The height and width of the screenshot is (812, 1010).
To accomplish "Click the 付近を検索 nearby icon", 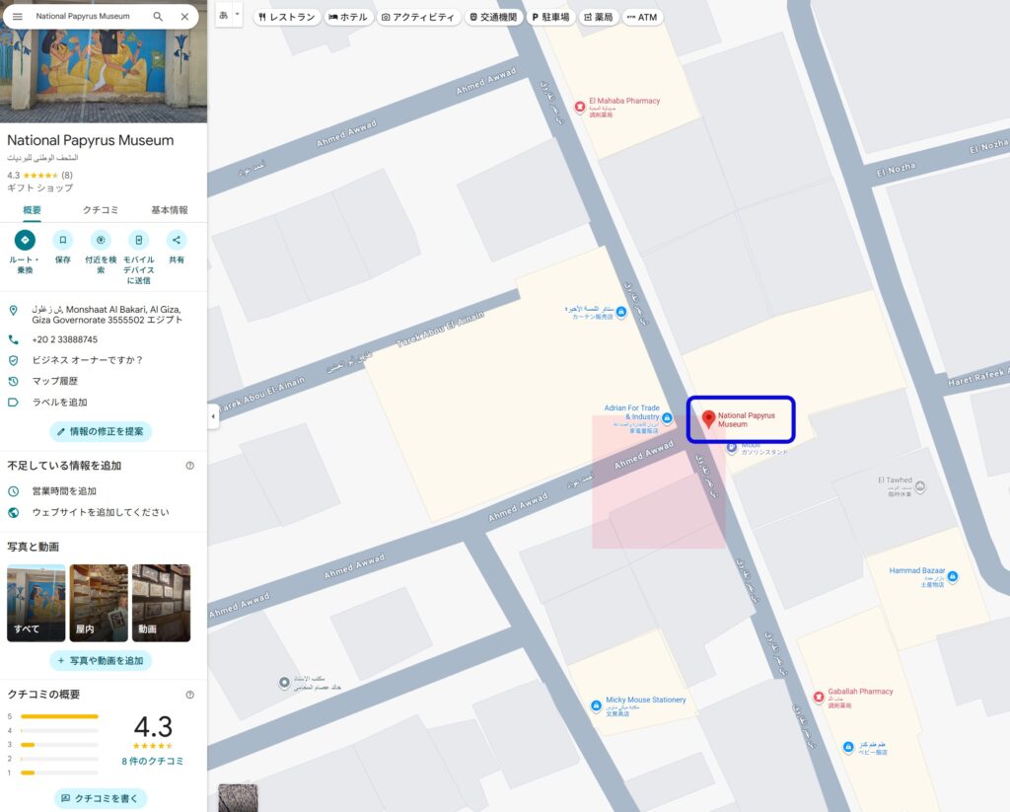I will [101, 240].
